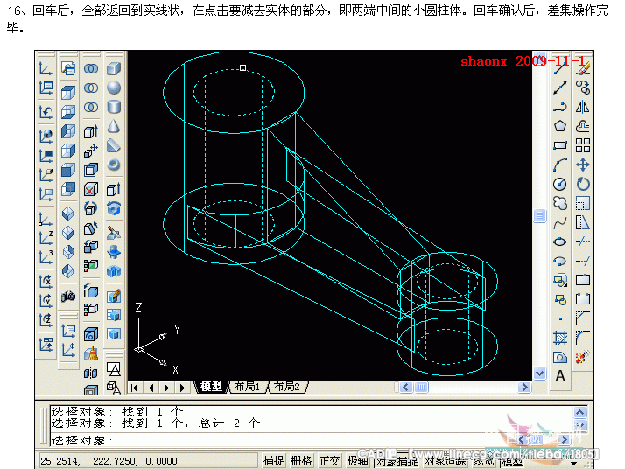Select the Hatch tool
The height and width of the screenshot is (469, 625).
[x=560, y=338]
